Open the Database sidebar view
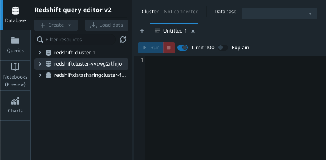Screen dimensions: 326x160 click(x=15, y=15)
